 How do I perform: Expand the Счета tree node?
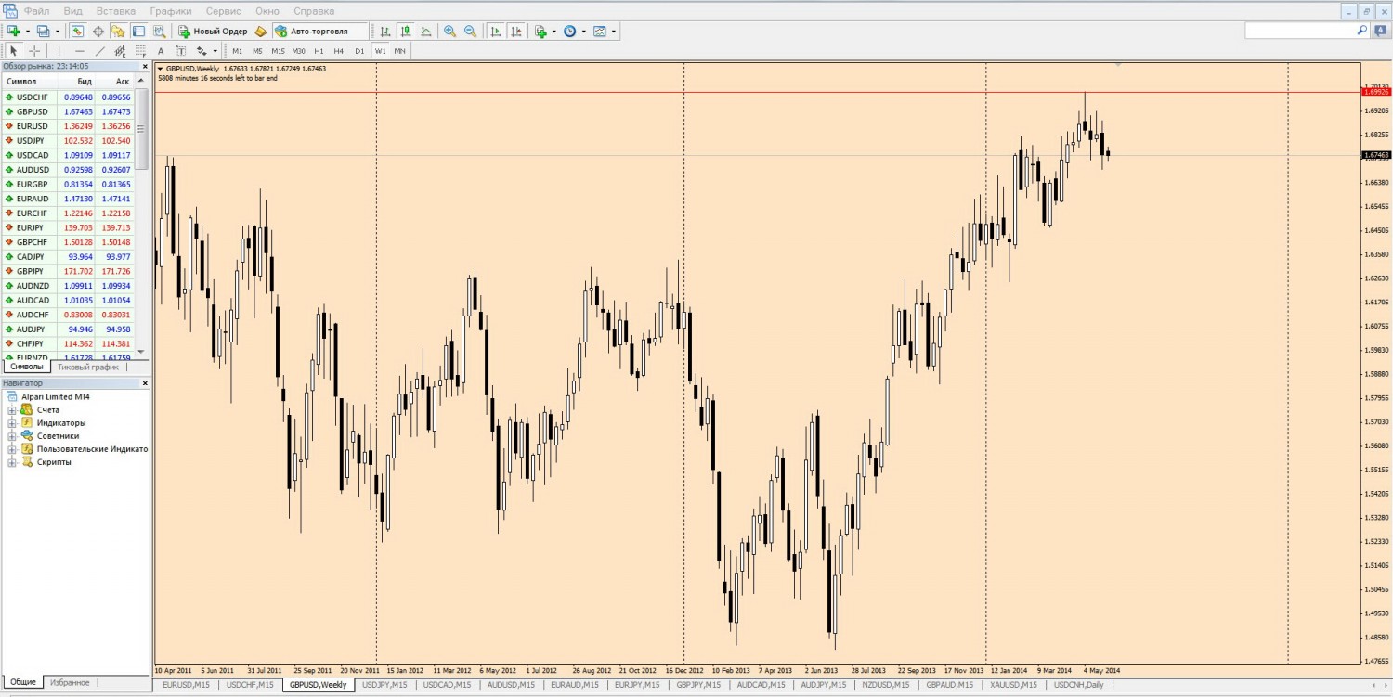click(x=12, y=410)
